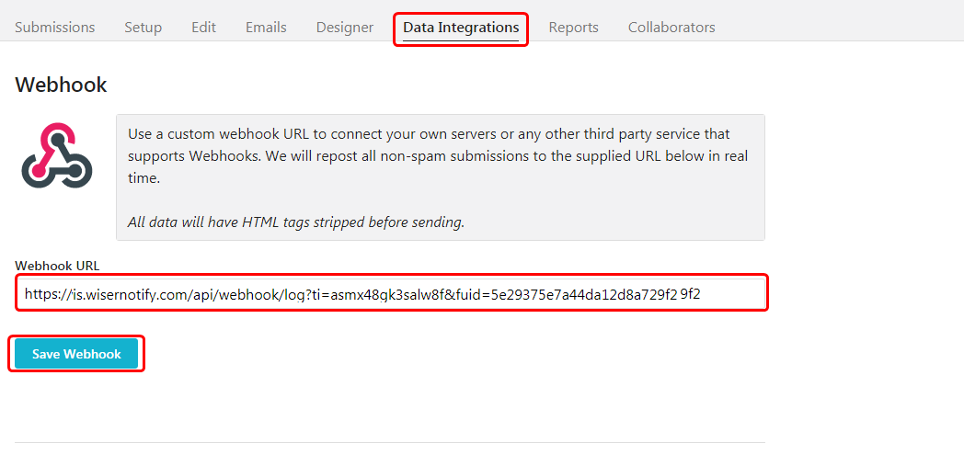Select the Emails tab
Screen dimensions: 964x455
click(266, 28)
